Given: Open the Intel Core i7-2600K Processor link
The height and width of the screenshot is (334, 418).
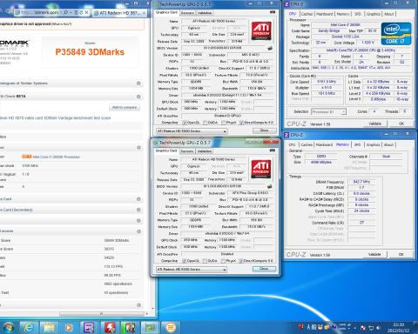Looking at the screenshot, I should coord(56,157).
